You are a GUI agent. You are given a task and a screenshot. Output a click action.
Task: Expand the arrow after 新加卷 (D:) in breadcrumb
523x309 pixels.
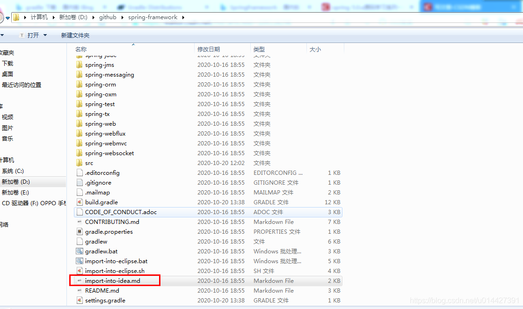93,17
